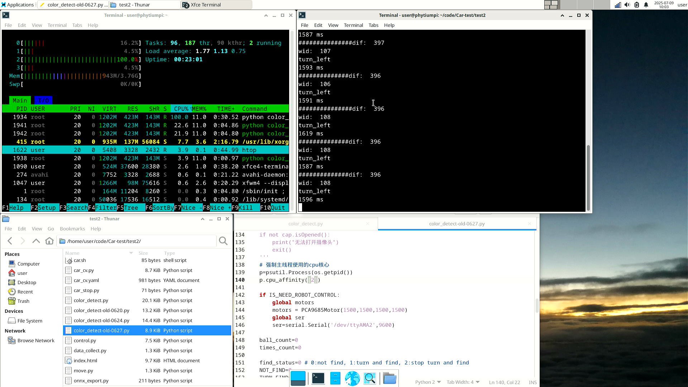
Task: Select htop Main tab
Action: (x=20, y=101)
